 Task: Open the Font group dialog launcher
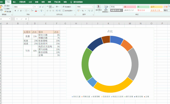click(x=44, y=15)
